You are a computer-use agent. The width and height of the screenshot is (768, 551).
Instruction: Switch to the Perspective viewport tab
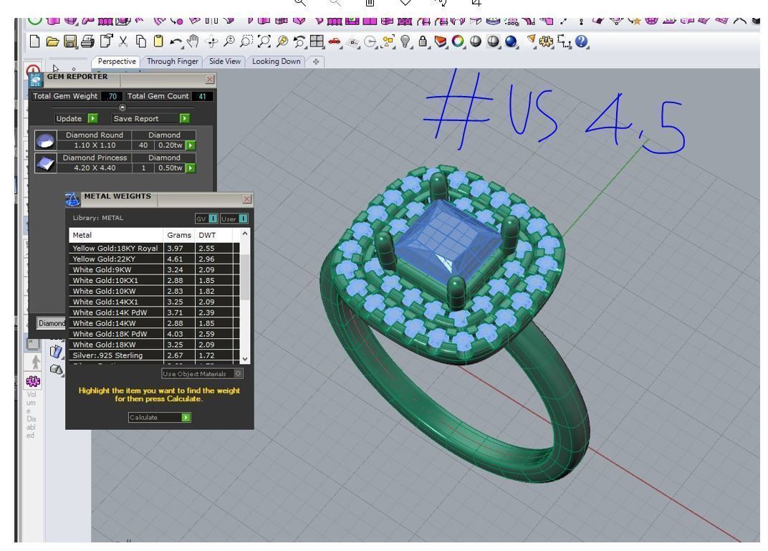[x=117, y=61]
